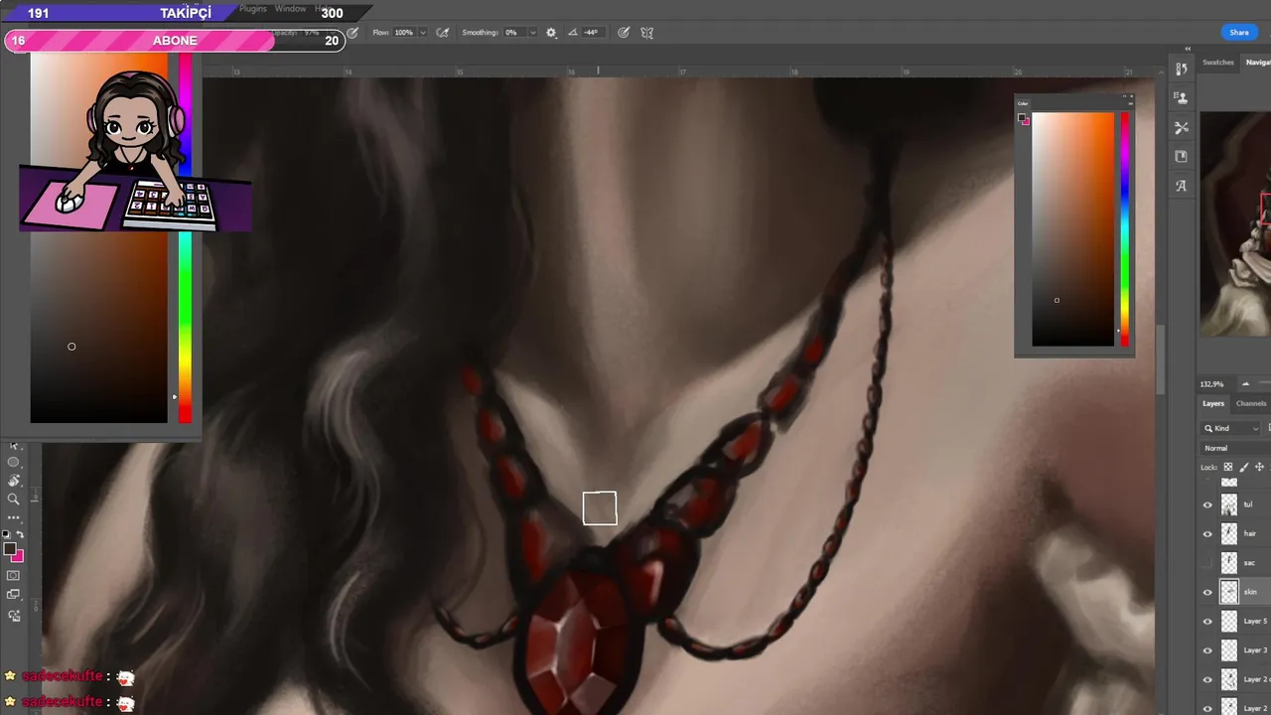Open layer filter Kind dropdown
The height and width of the screenshot is (715, 1271).
(1232, 428)
